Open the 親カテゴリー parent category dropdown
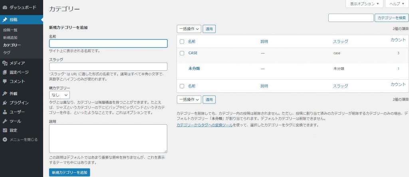 pos(60,95)
